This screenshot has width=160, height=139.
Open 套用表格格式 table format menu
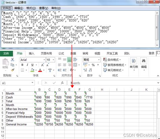[x=115, y=65]
